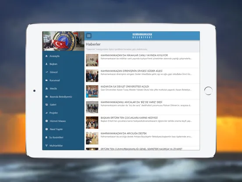
Task: Click the home icon beside Anasayfa
Action: tap(46, 56)
